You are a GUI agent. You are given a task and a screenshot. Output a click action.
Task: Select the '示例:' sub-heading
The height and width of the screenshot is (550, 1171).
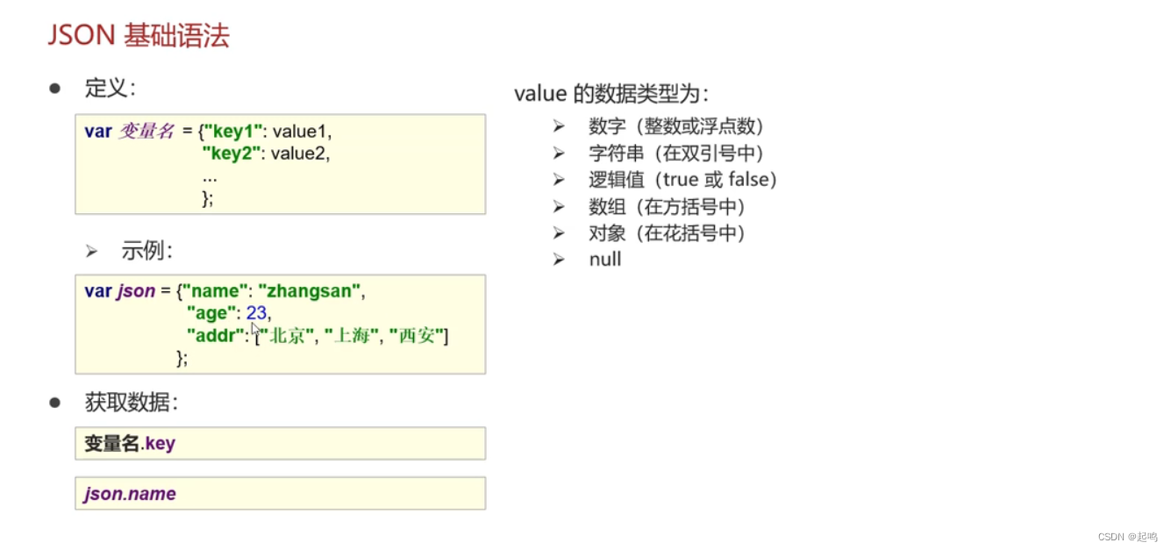146,251
